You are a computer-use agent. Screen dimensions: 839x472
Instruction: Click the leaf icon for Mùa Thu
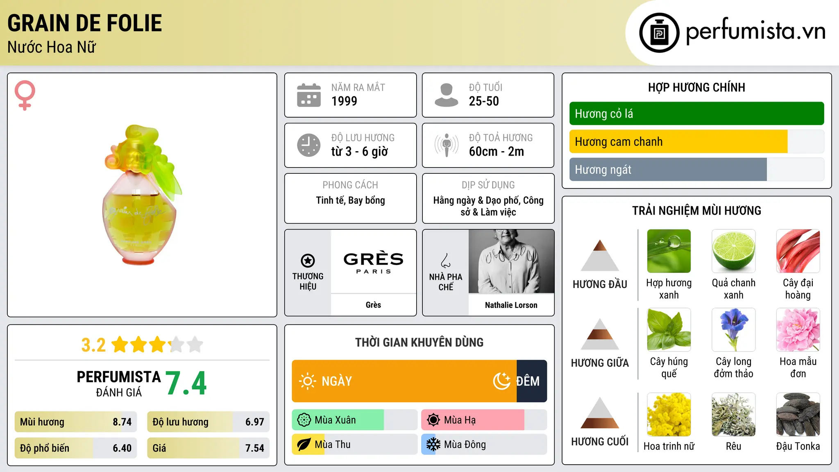[x=304, y=445]
